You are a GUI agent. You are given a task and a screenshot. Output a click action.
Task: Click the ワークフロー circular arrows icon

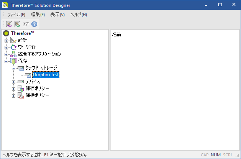(13, 47)
